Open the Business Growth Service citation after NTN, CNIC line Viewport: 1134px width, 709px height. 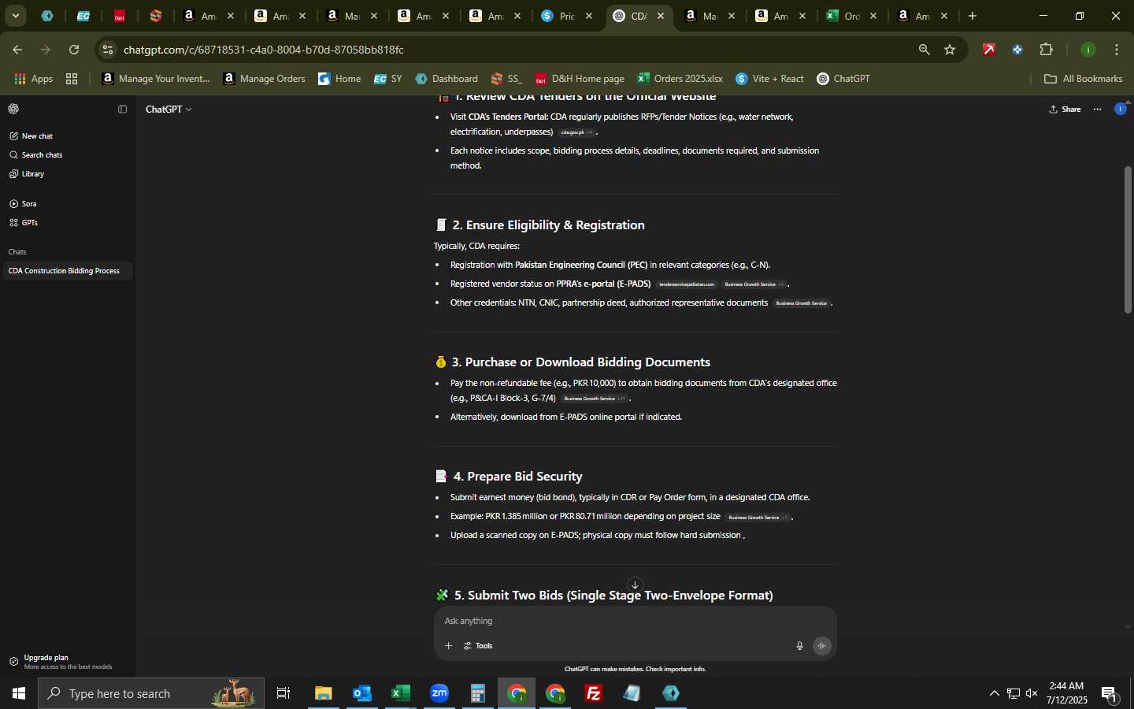801,303
